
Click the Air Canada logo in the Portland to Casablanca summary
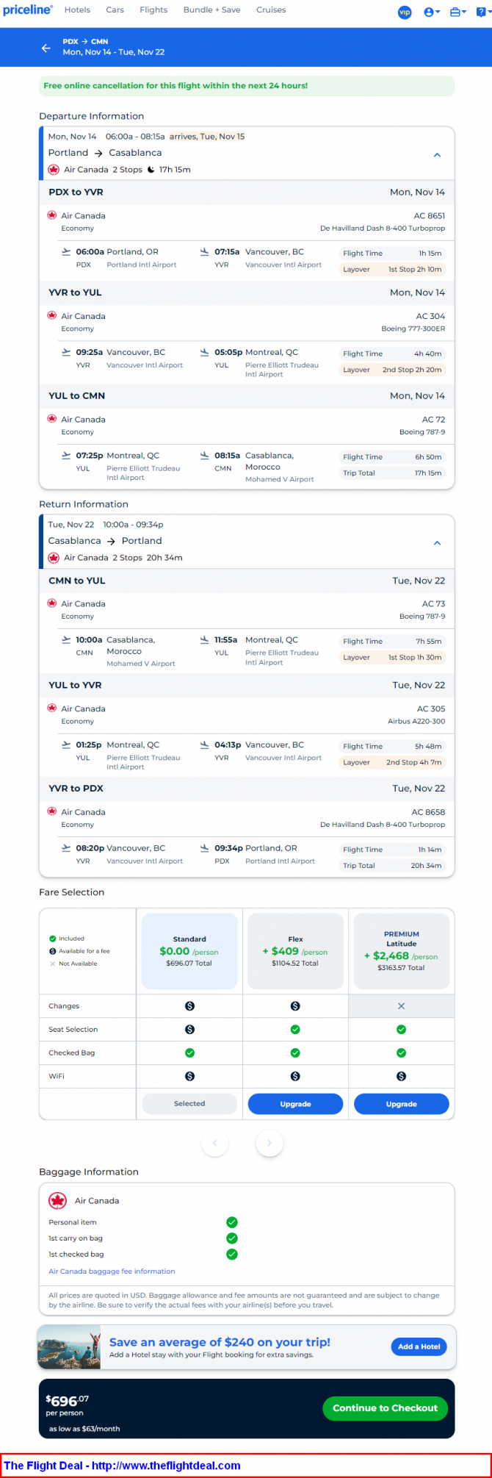tap(54, 170)
